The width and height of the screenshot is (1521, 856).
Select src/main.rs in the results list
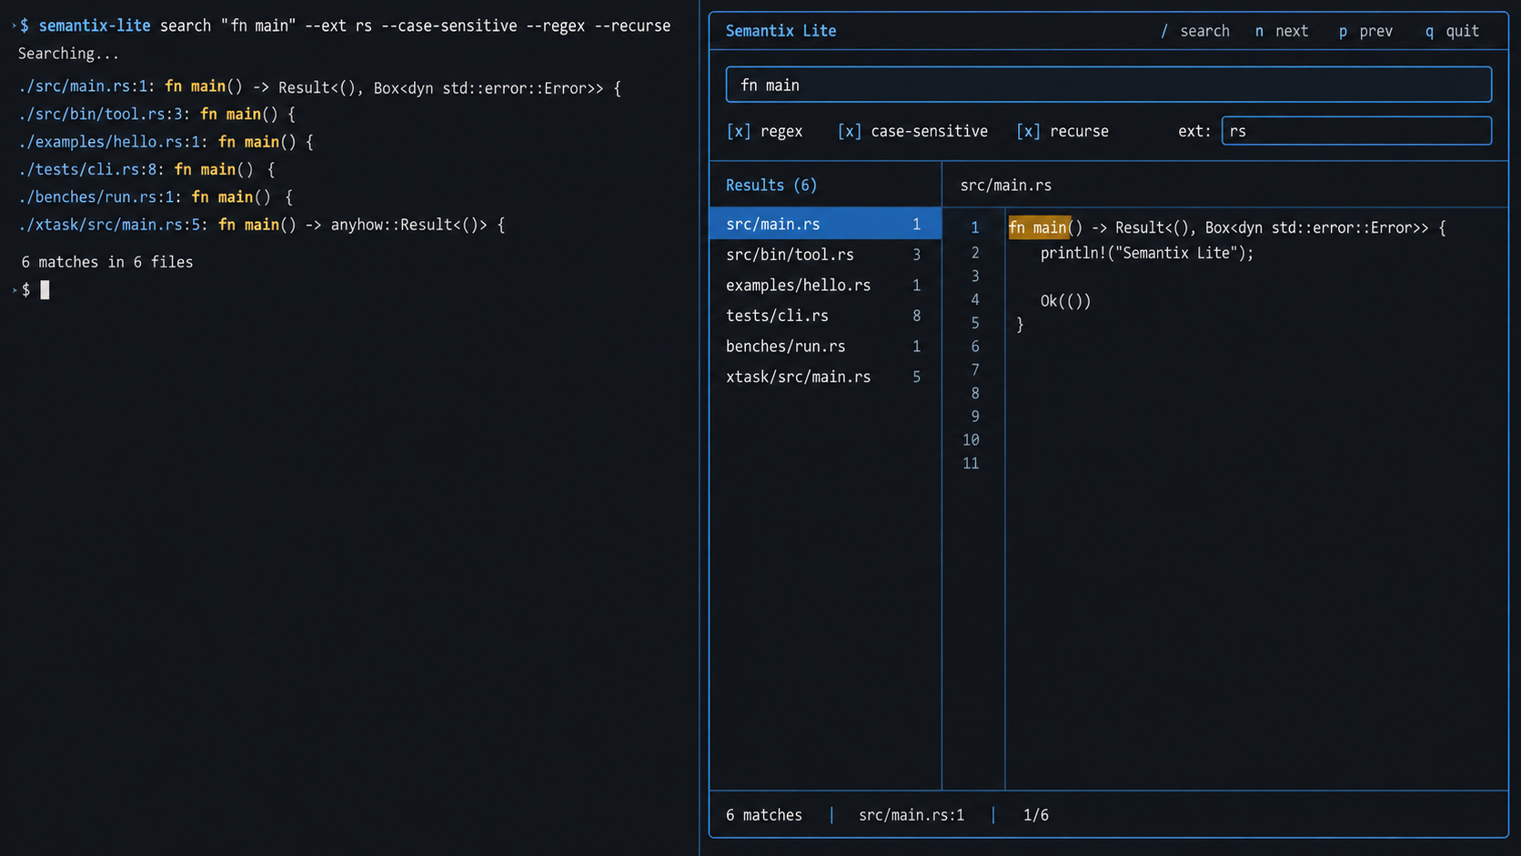pos(824,224)
